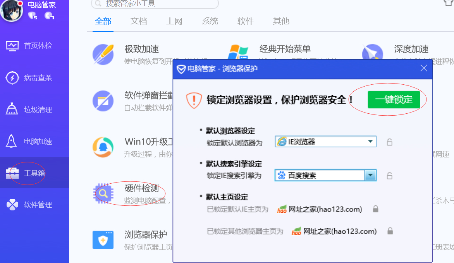Switch to the 软件 tab

(246, 21)
